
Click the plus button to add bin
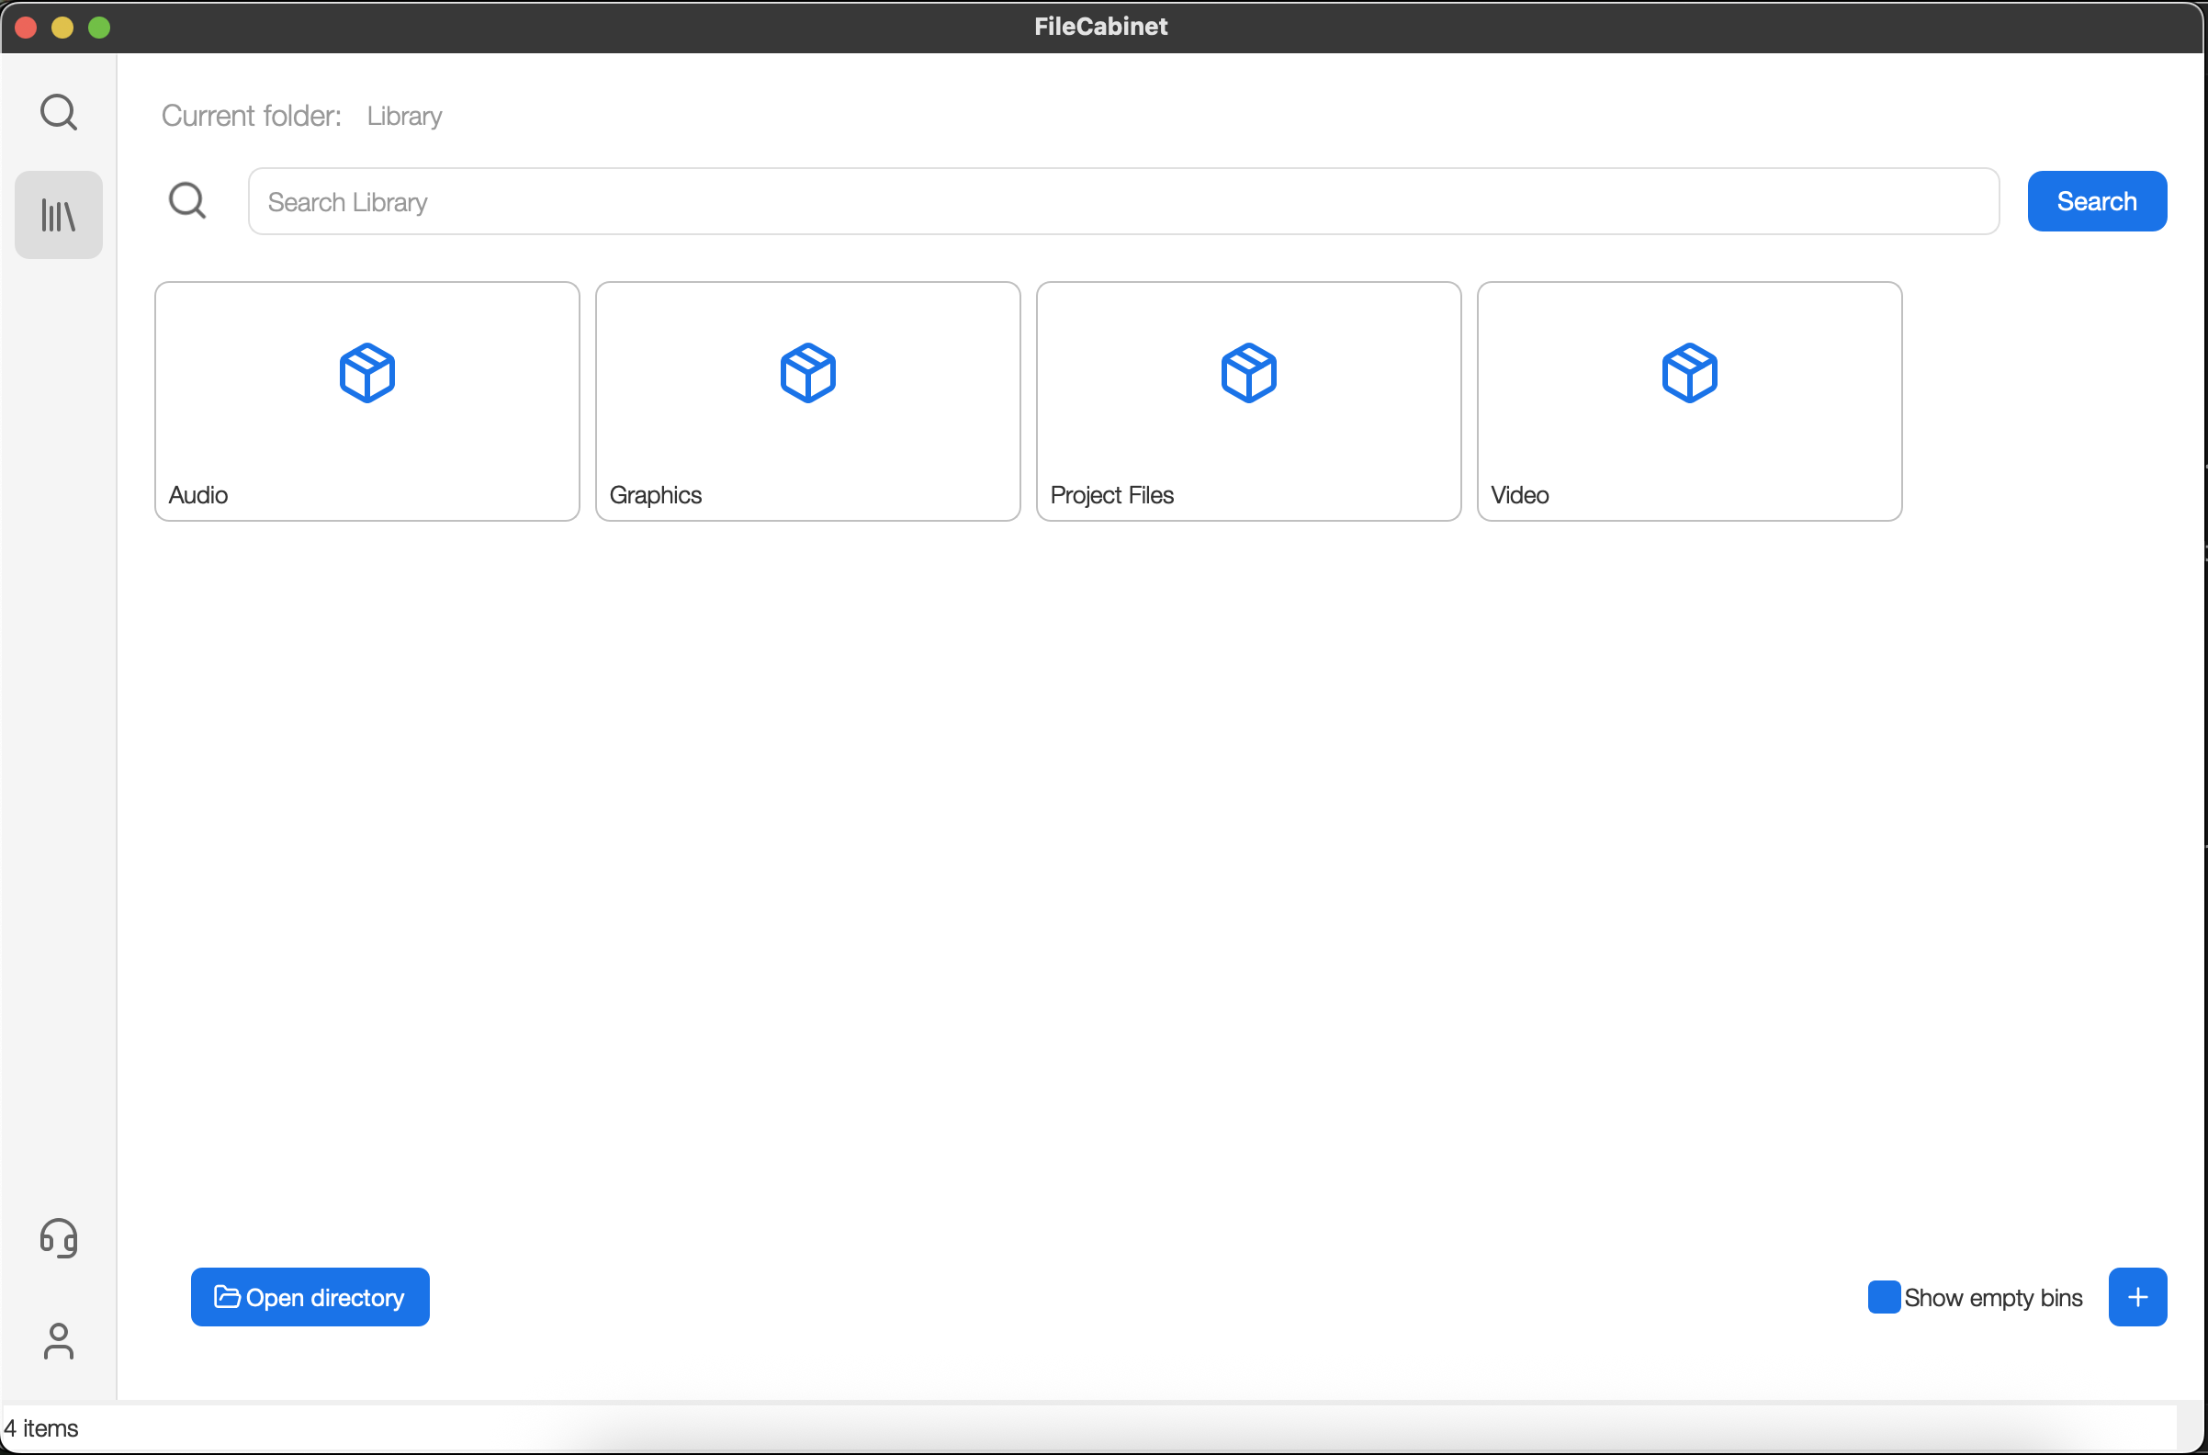2137,1297
